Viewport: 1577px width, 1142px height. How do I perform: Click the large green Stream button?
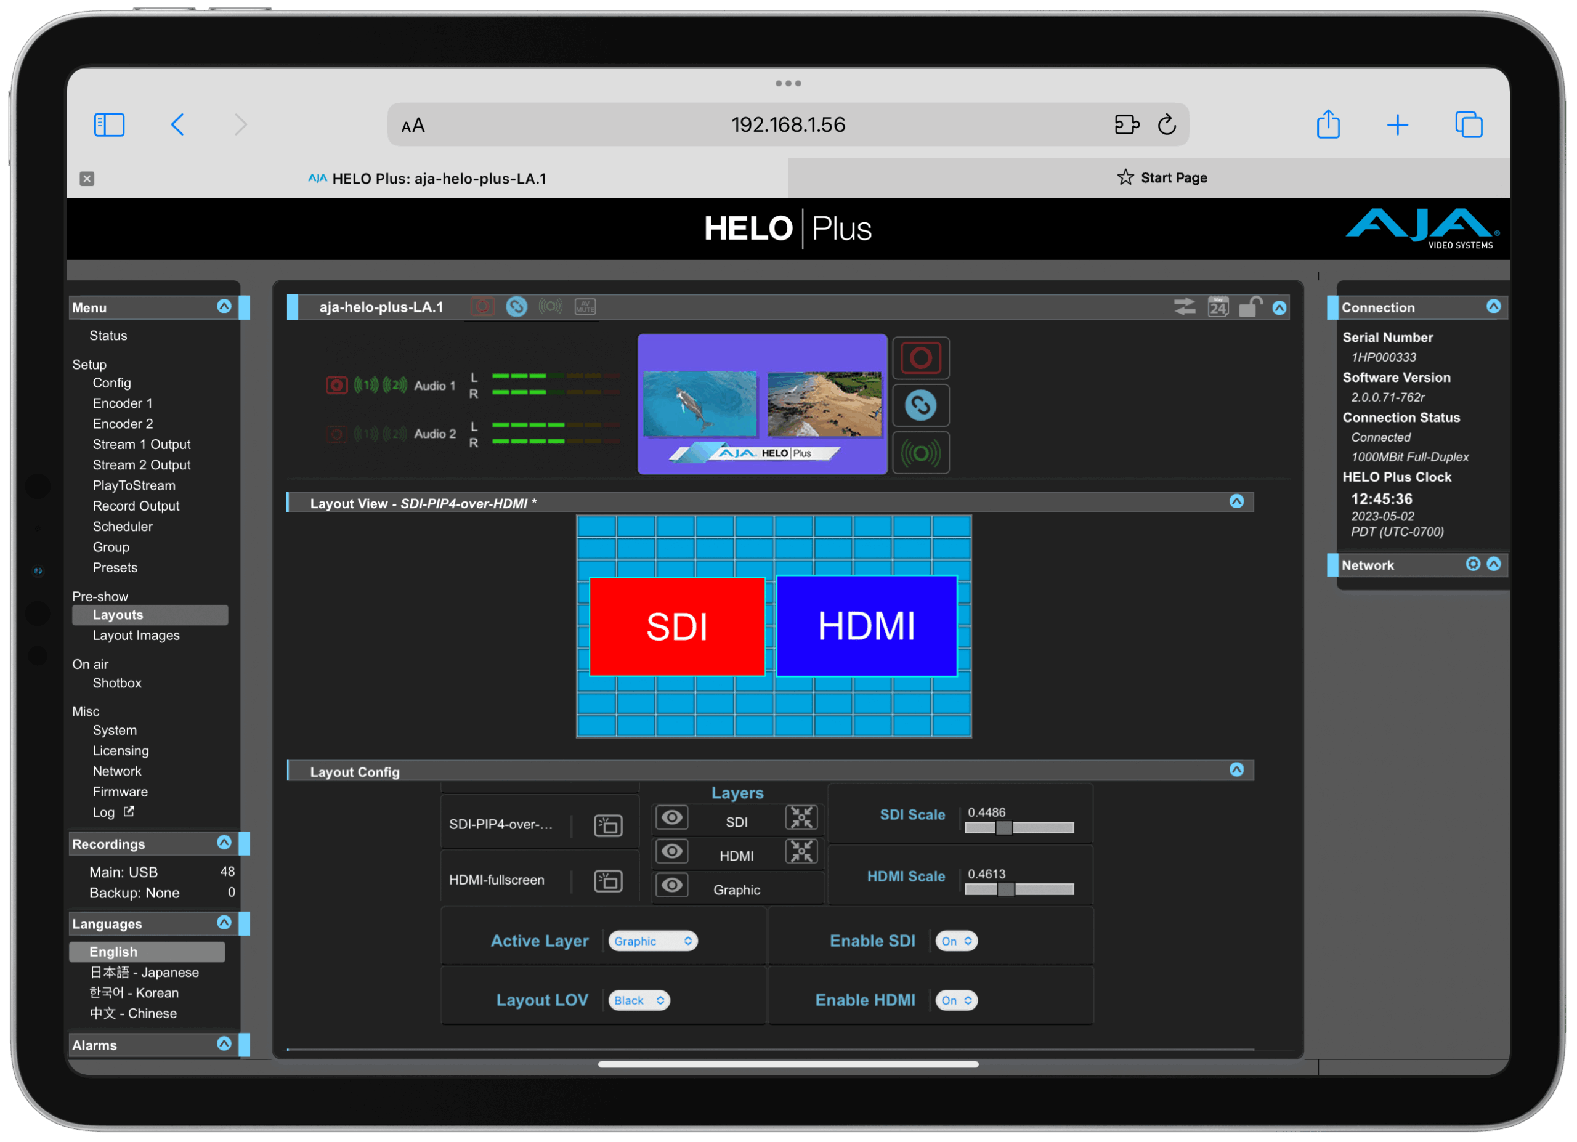[920, 454]
